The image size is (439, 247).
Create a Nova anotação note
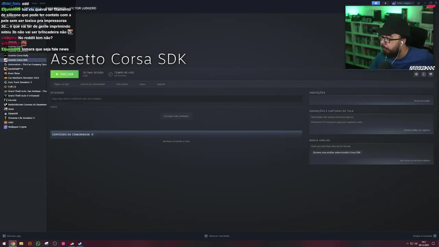(x=422, y=101)
